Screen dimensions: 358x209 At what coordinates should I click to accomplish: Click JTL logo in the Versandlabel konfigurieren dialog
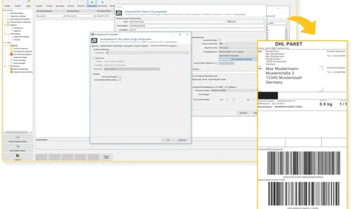[94, 41]
